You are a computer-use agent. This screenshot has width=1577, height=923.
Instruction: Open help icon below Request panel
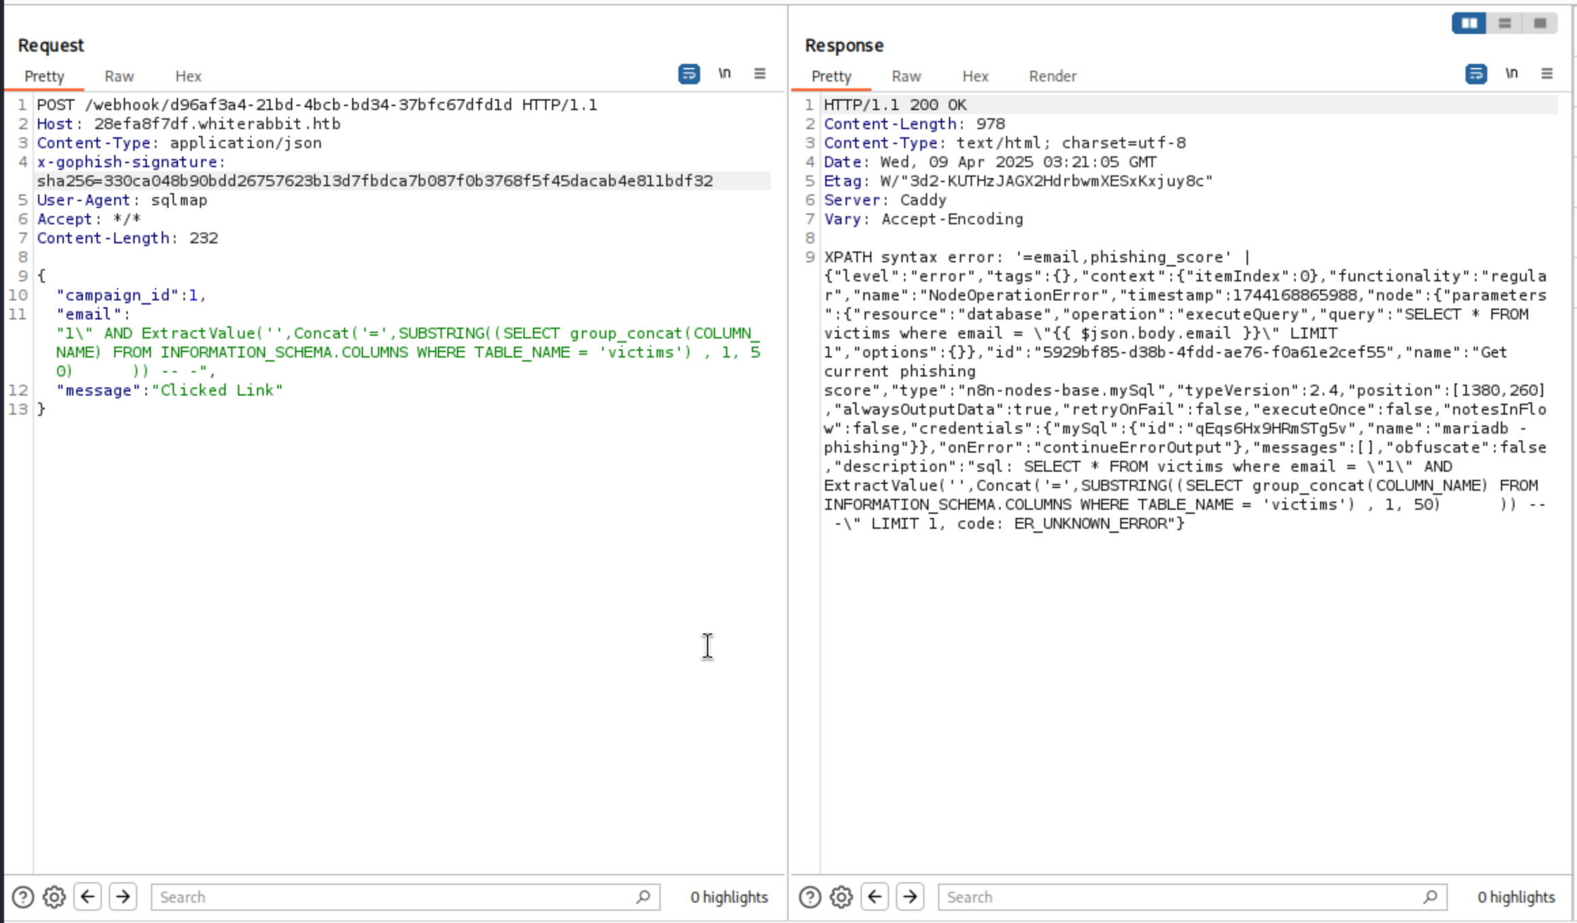[22, 897]
